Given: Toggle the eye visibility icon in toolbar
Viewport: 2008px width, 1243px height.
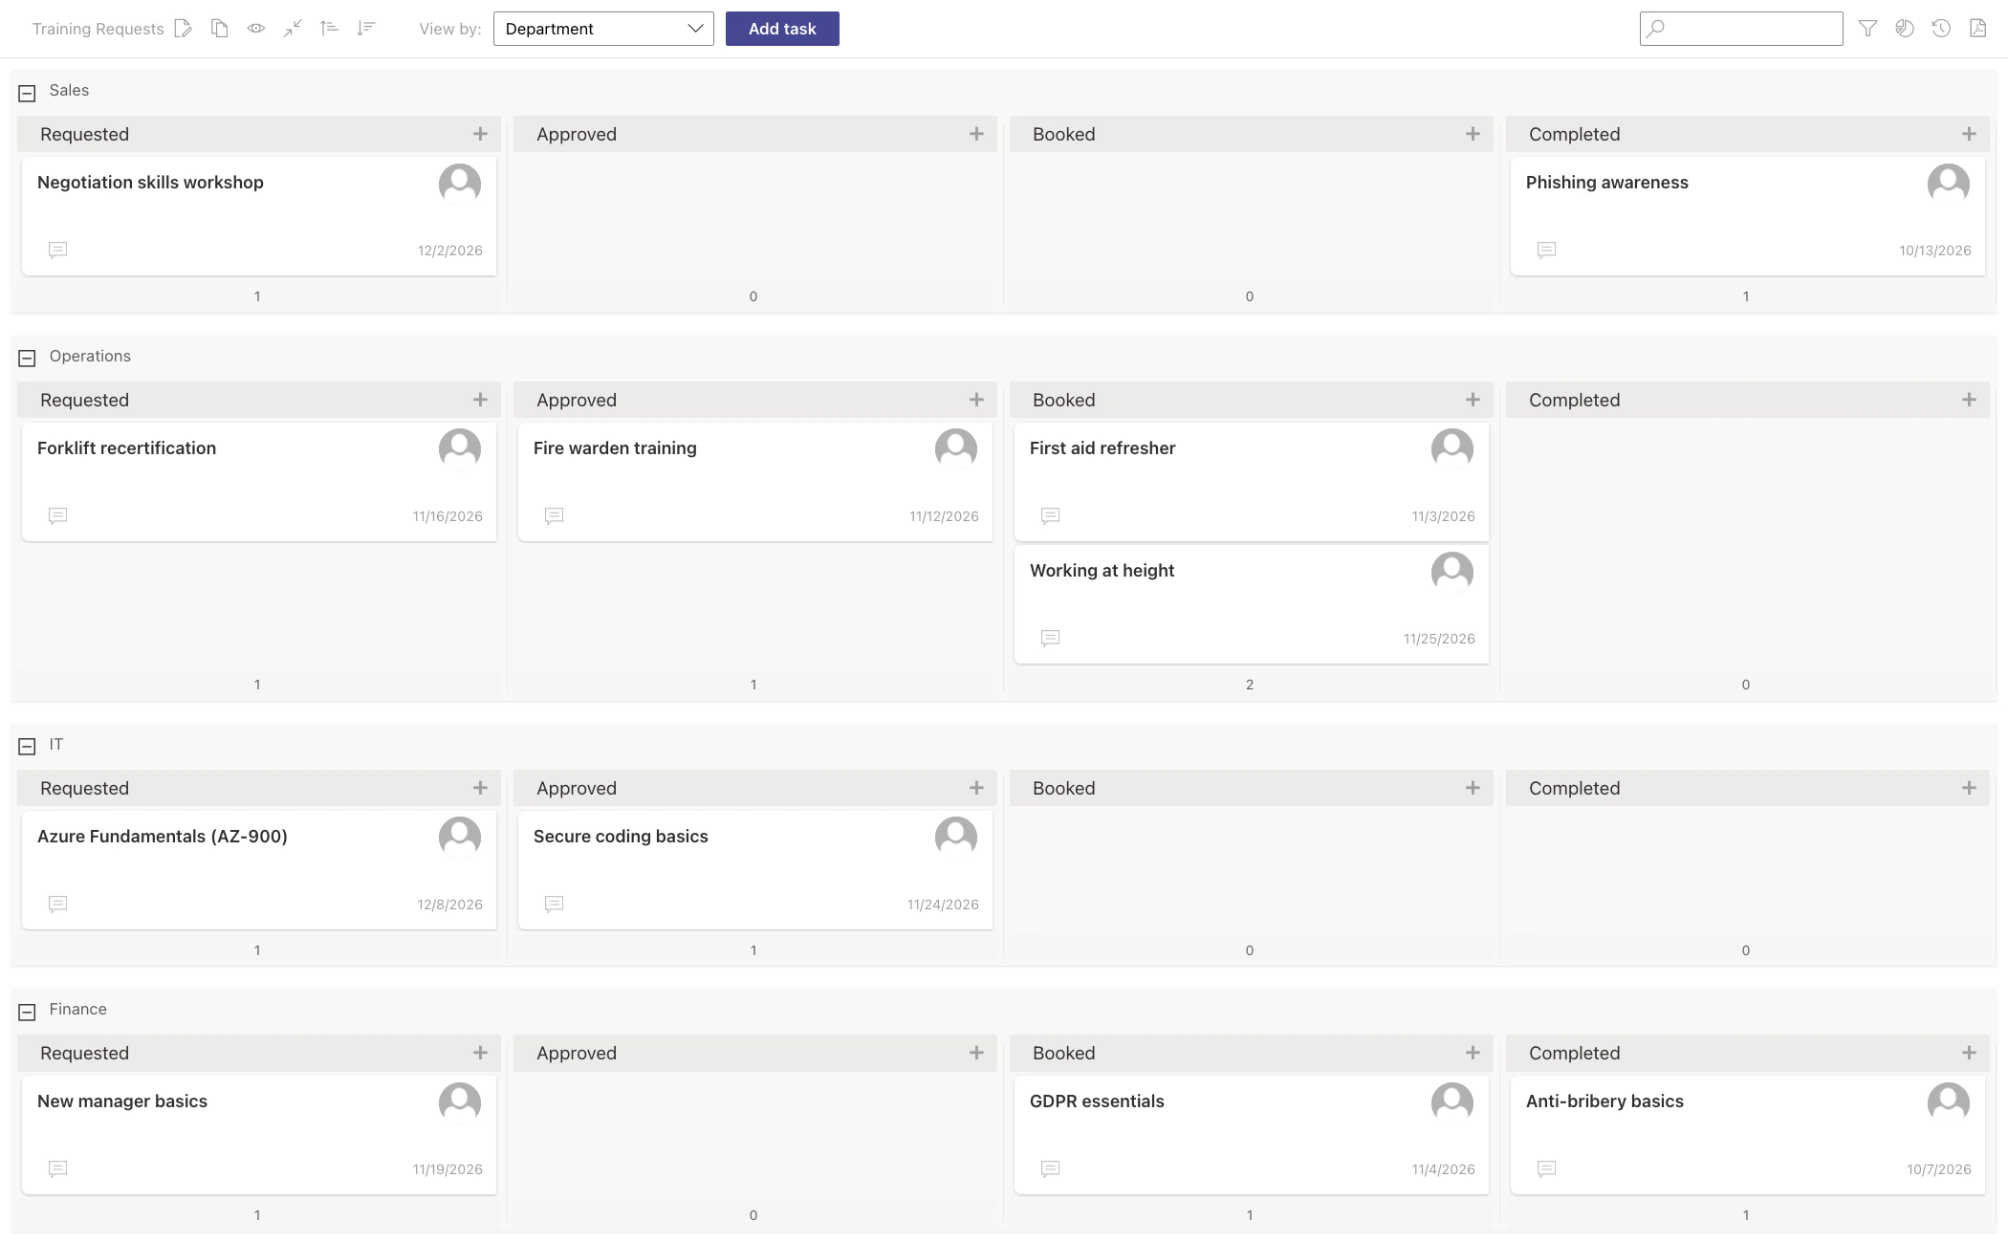Looking at the screenshot, I should point(256,29).
